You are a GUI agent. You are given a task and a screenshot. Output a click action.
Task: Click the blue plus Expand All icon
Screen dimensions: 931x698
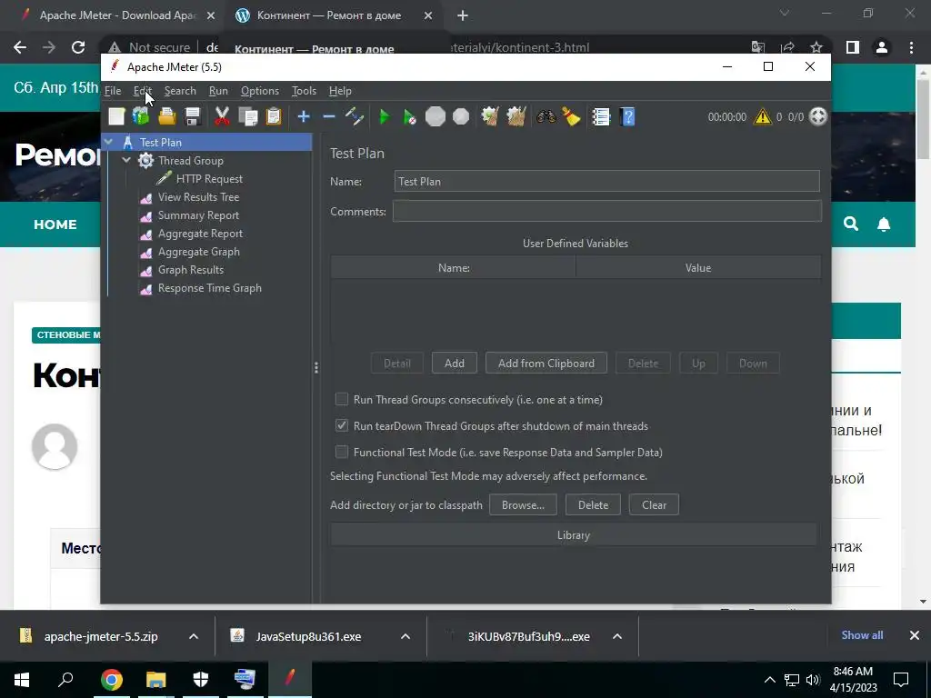304,116
